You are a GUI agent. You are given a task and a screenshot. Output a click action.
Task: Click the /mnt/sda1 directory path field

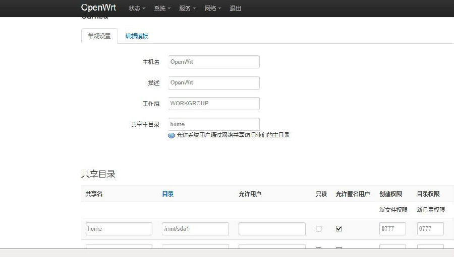pyautogui.click(x=196, y=229)
